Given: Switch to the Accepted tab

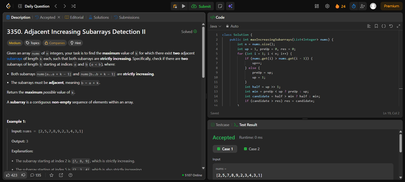Looking at the screenshot, I should tap(45, 17).
